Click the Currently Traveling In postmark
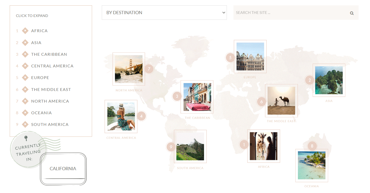The height and width of the screenshot is (193, 370). pyautogui.click(x=28, y=150)
